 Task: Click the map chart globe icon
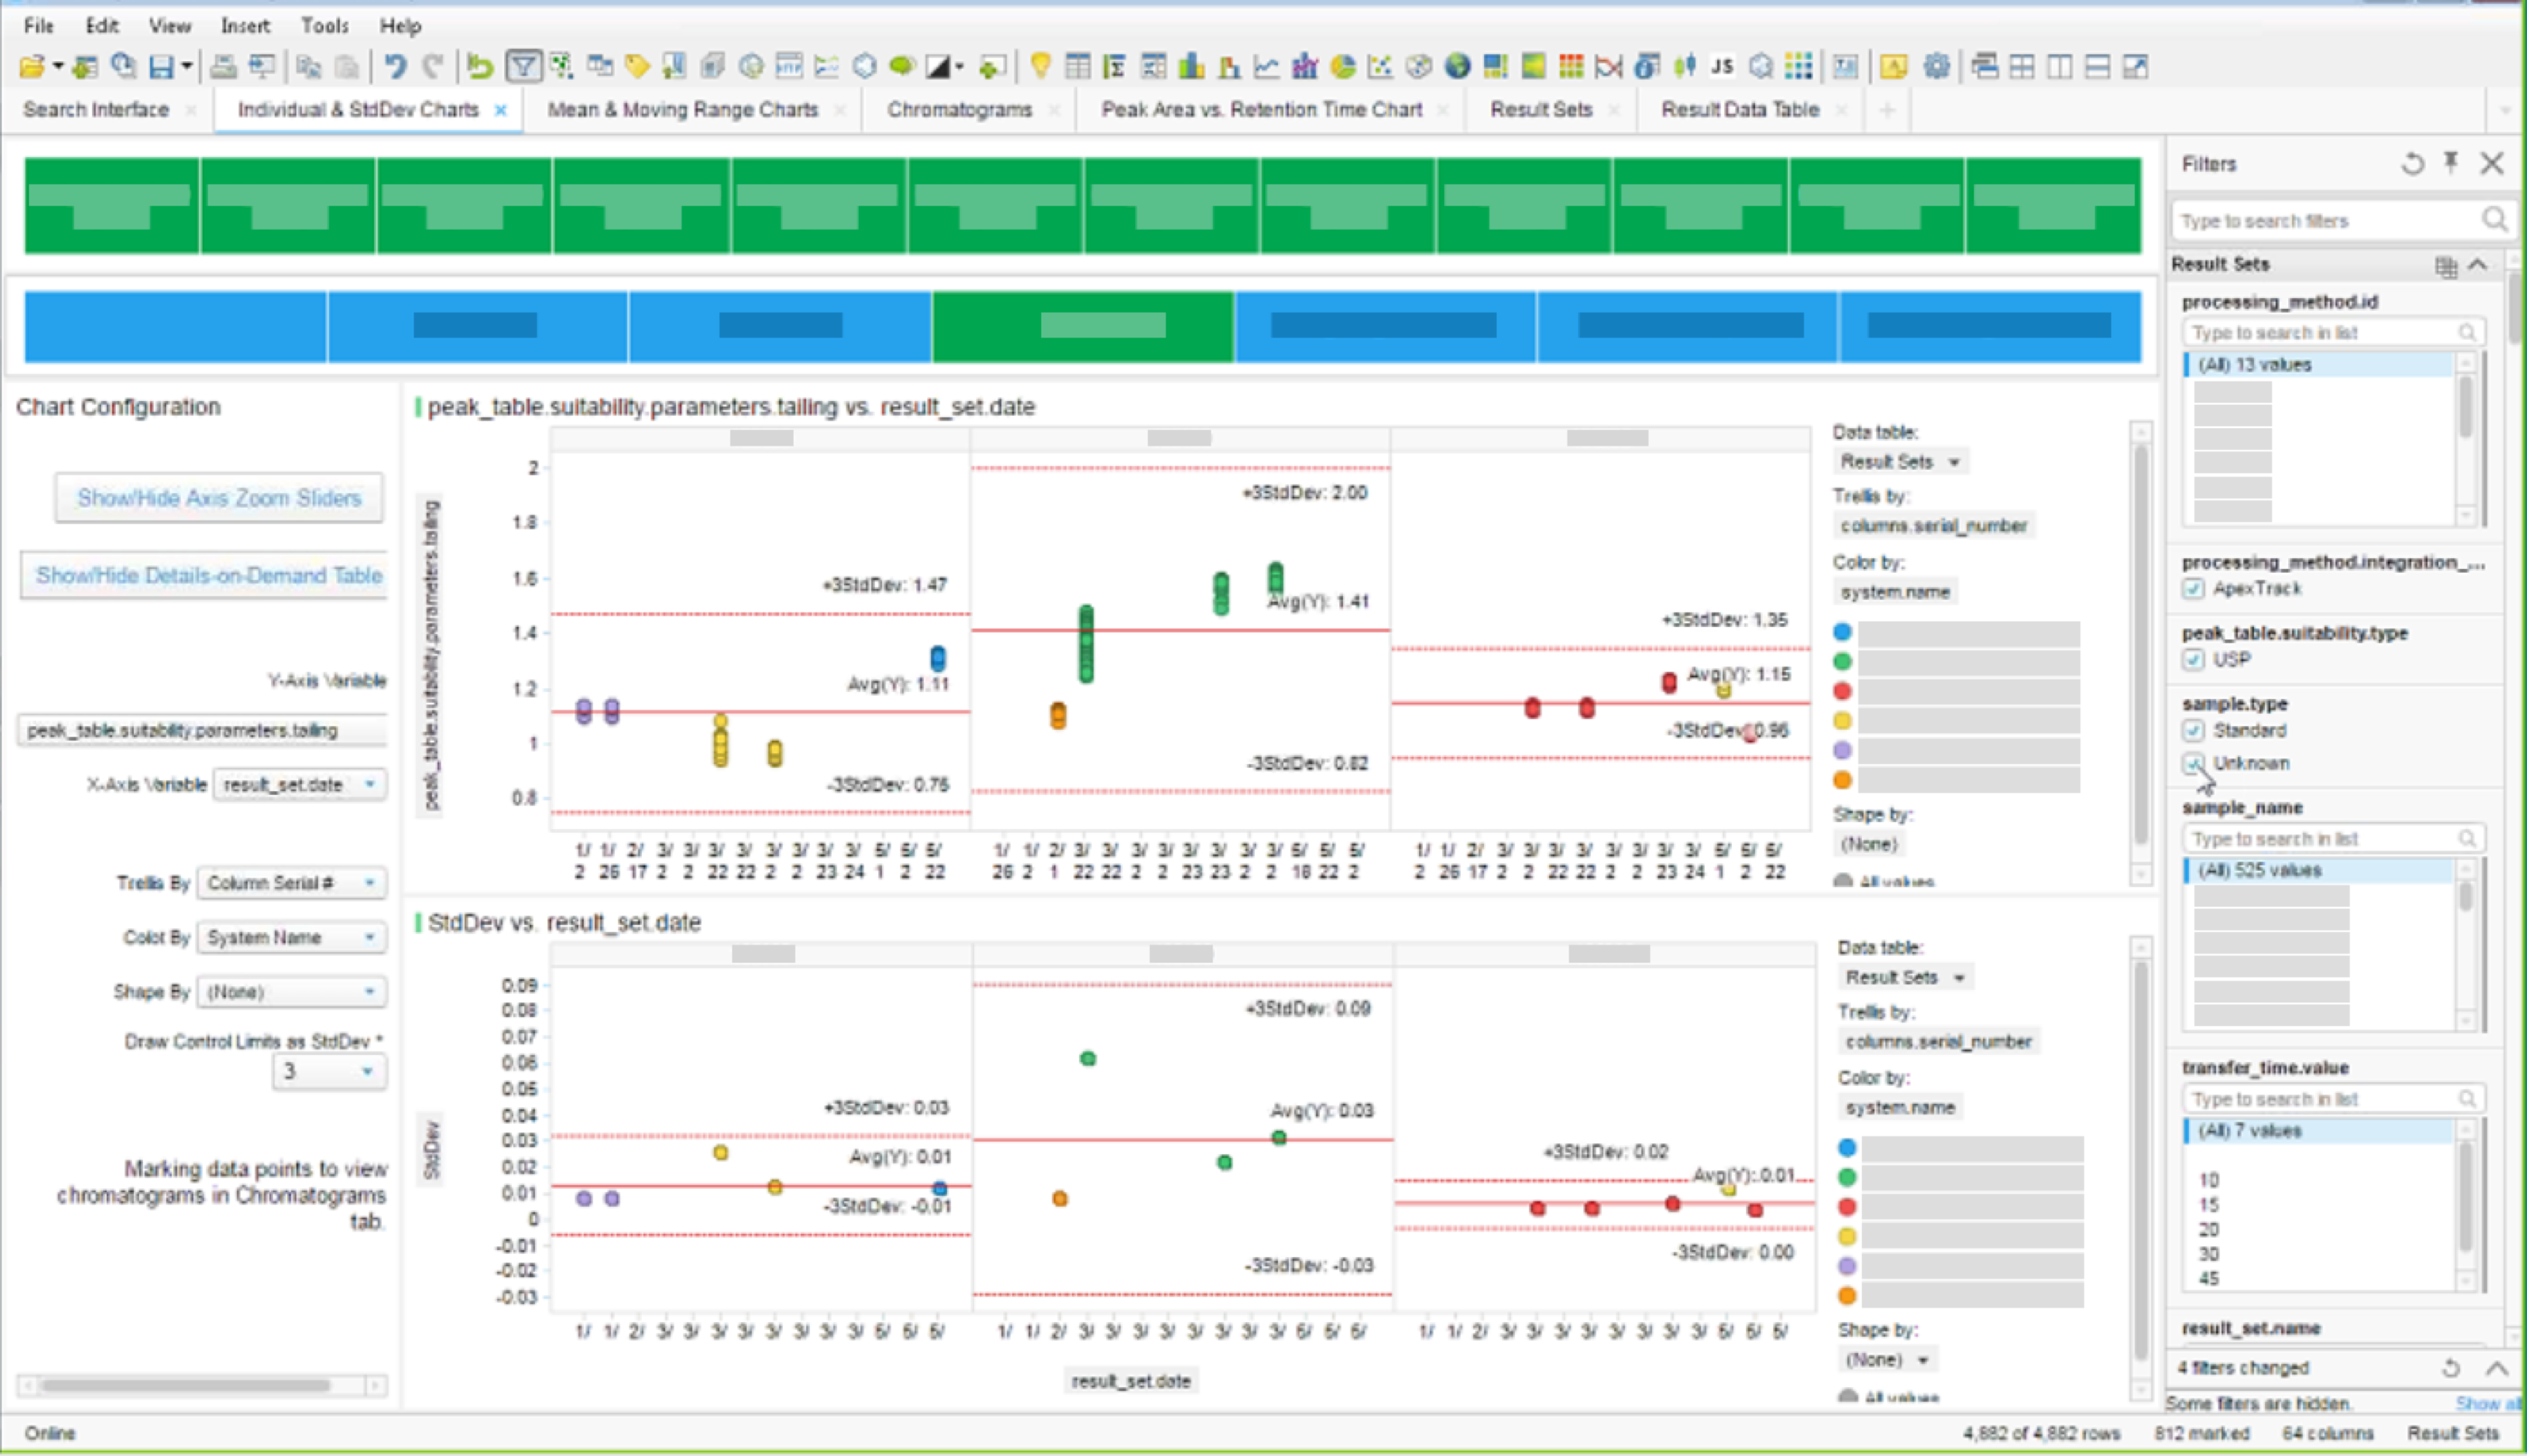click(1457, 67)
